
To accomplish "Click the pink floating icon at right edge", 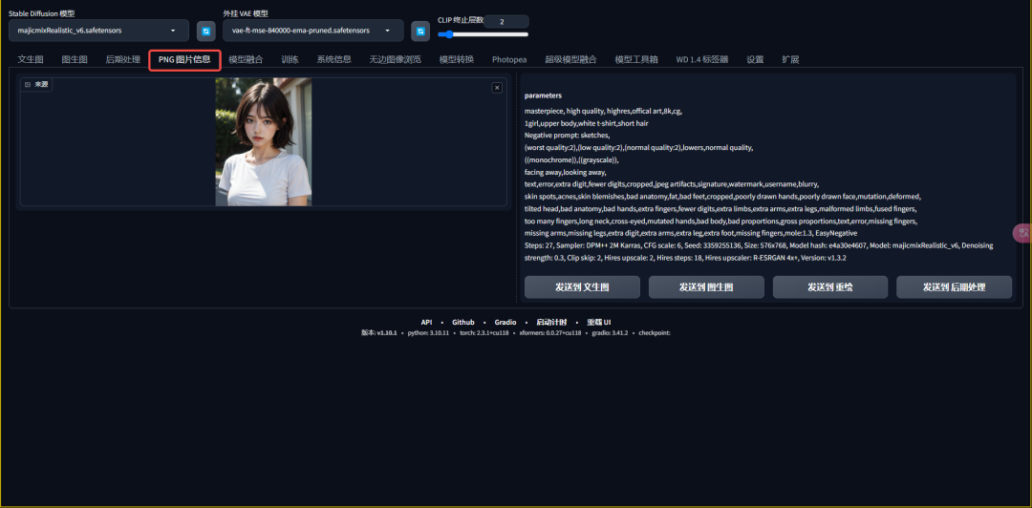I will pyautogui.click(x=1022, y=232).
